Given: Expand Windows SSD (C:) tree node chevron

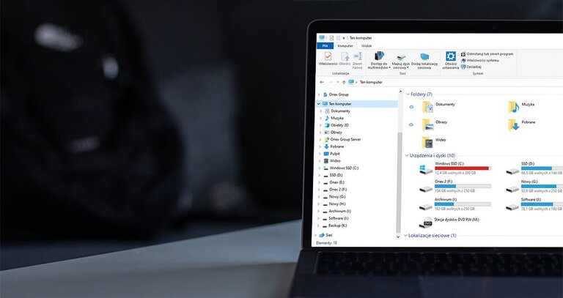Looking at the screenshot, I should [x=320, y=168].
